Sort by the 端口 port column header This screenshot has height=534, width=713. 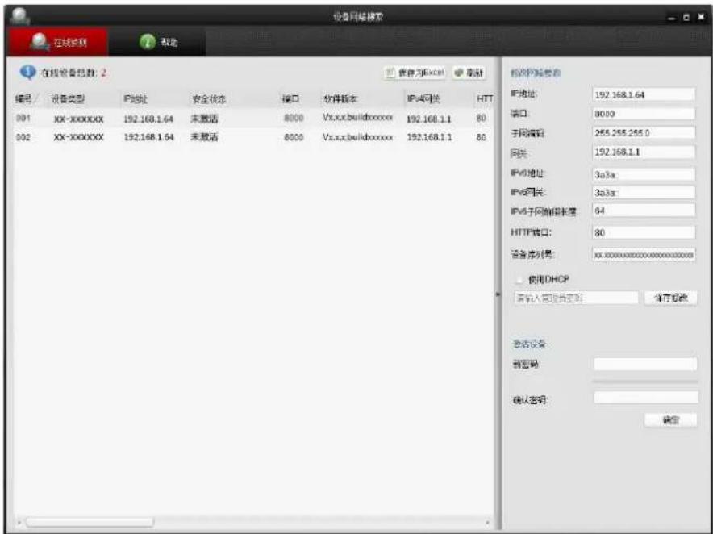(x=290, y=98)
